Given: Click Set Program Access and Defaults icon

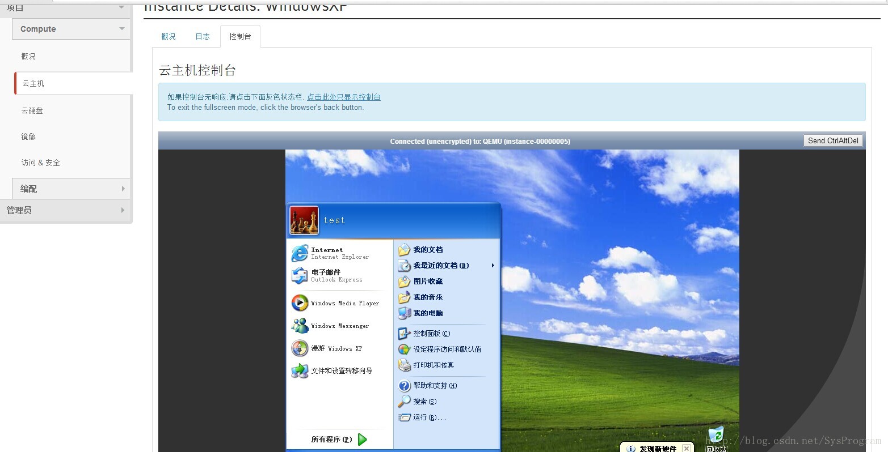Looking at the screenshot, I should click(404, 349).
